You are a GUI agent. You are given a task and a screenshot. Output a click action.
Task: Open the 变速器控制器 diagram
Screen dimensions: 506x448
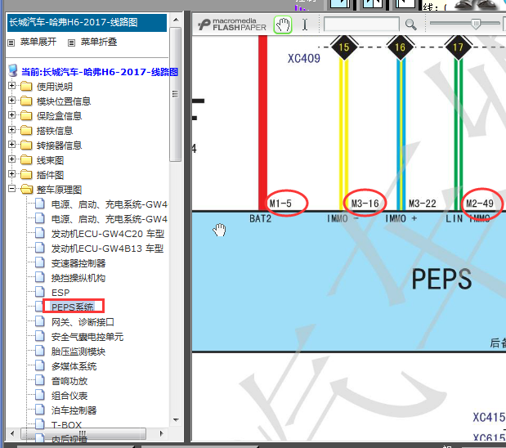pos(78,263)
